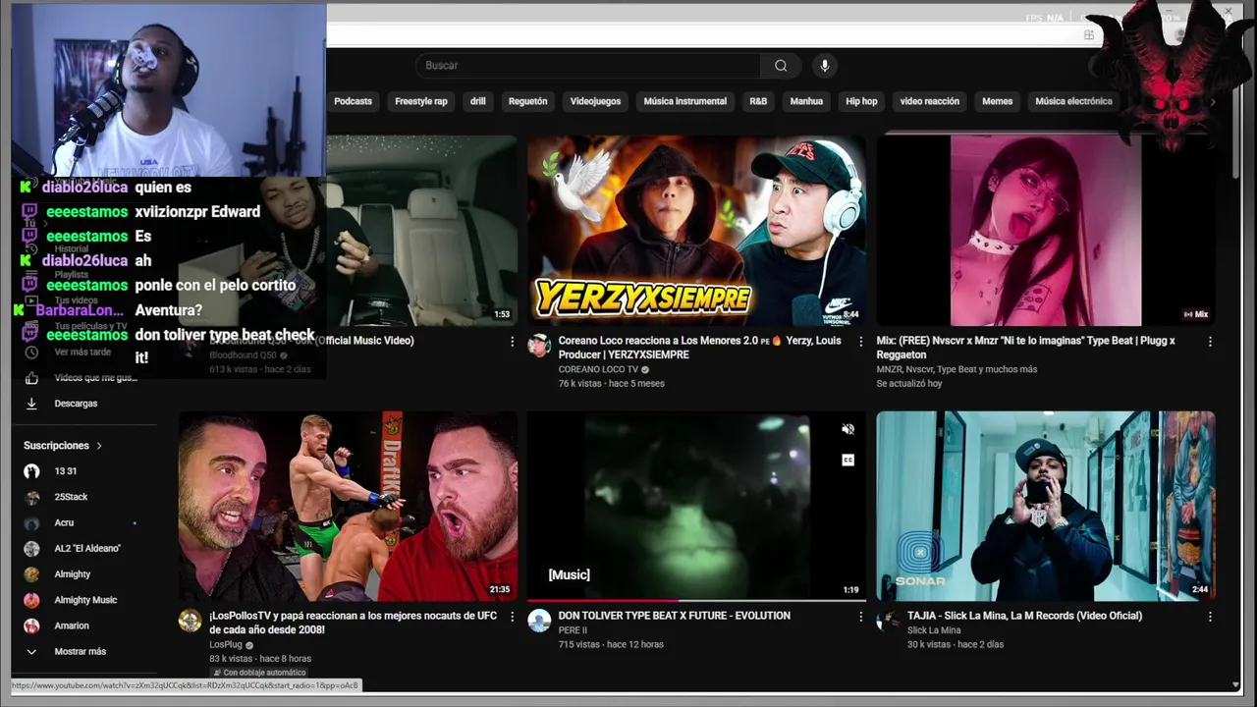Screen dimensions: 1257x707
Task: Open AL2 El Aldeano subscription avatar
Action: (x=31, y=549)
